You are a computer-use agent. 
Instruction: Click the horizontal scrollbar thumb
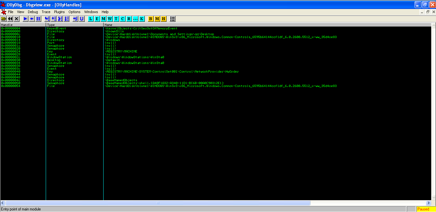(158, 203)
